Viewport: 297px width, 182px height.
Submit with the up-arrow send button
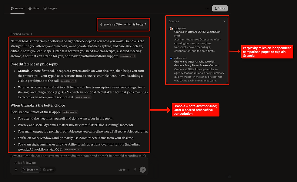coord(143,170)
